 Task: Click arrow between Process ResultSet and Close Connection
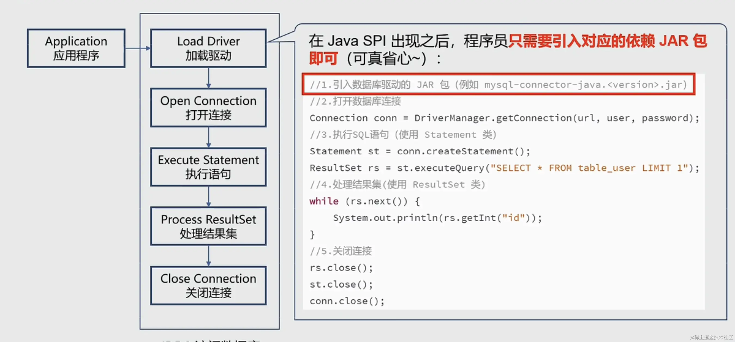tap(209, 256)
